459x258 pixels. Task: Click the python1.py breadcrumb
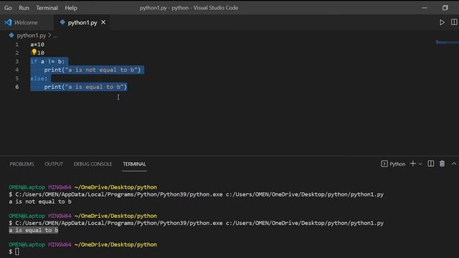click(x=32, y=35)
